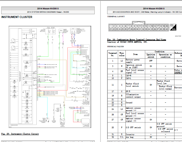Click the 'Ignition switch' sub-header
This screenshot has width=182, height=142.
(151, 56)
